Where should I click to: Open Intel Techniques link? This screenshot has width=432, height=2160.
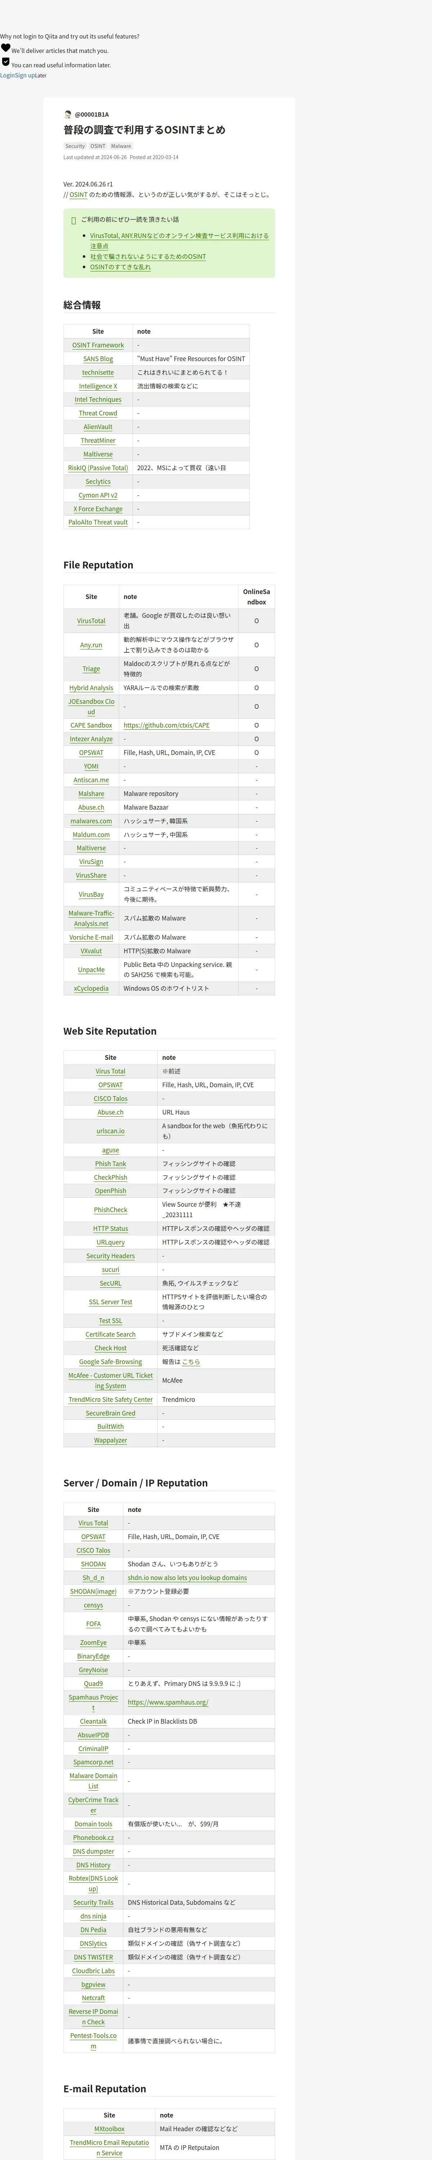[x=98, y=399]
